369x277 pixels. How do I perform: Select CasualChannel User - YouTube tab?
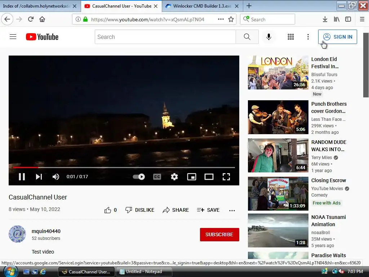tap(121, 6)
